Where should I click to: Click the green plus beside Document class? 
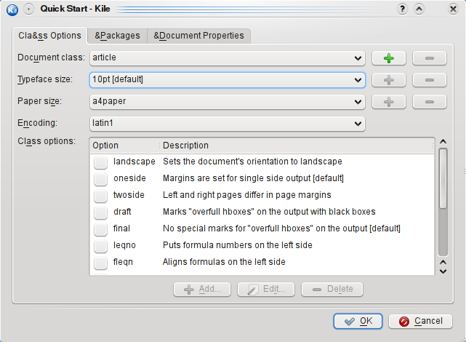[389, 57]
